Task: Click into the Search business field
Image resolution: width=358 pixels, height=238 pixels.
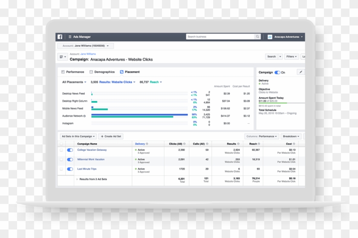Action: pos(220,37)
